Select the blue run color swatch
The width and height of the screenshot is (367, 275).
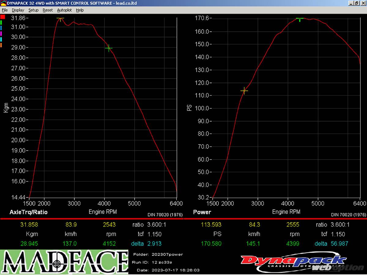1,28
